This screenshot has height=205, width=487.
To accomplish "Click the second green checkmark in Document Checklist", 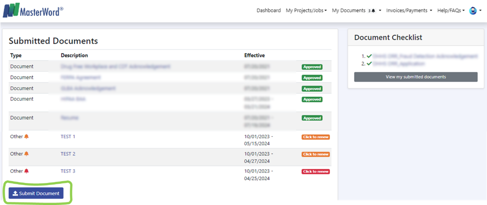I will click(x=369, y=64).
